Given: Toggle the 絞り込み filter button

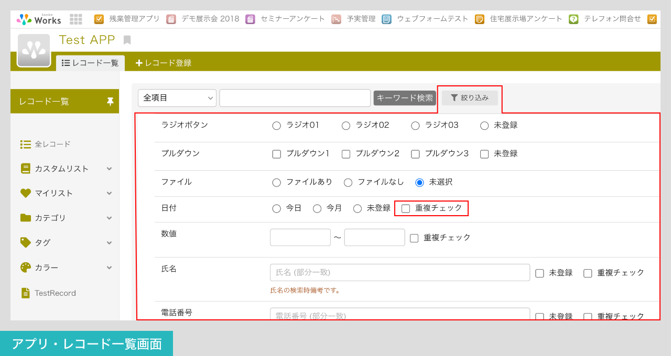Looking at the screenshot, I should 470,98.
